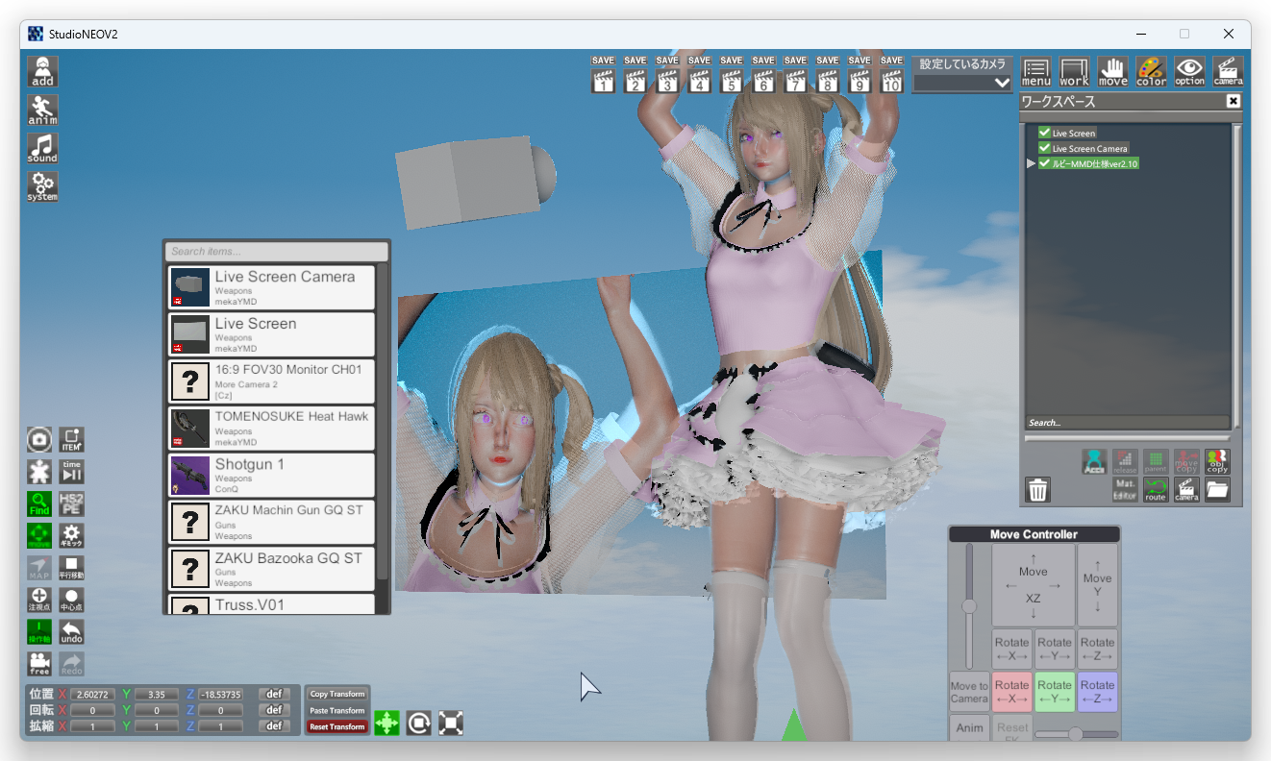Image resolution: width=1271 pixels, height=761 pixels.
Task: Open the camera clapperboard icon in top toolbar
Action: point(1228,72)
